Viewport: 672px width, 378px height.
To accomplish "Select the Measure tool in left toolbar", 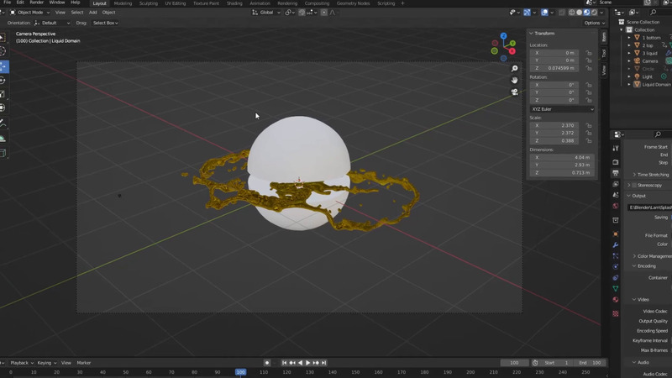I will click(x=3, y=139).
